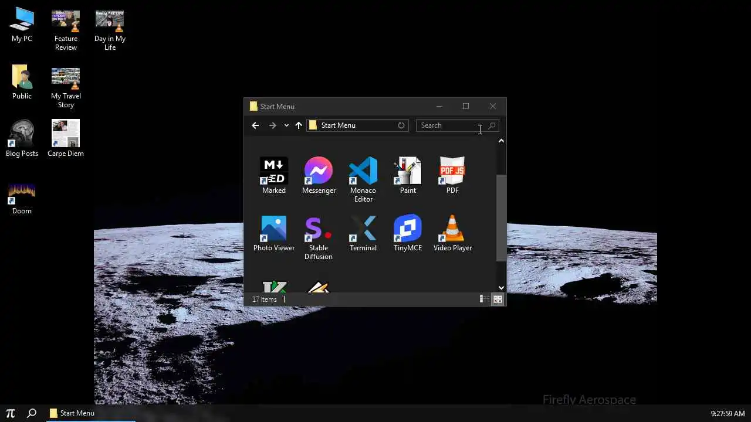Maximize the Start Menu window
Image resolution: width=751 pixels, height=422 pixels.
click(466, 106)
